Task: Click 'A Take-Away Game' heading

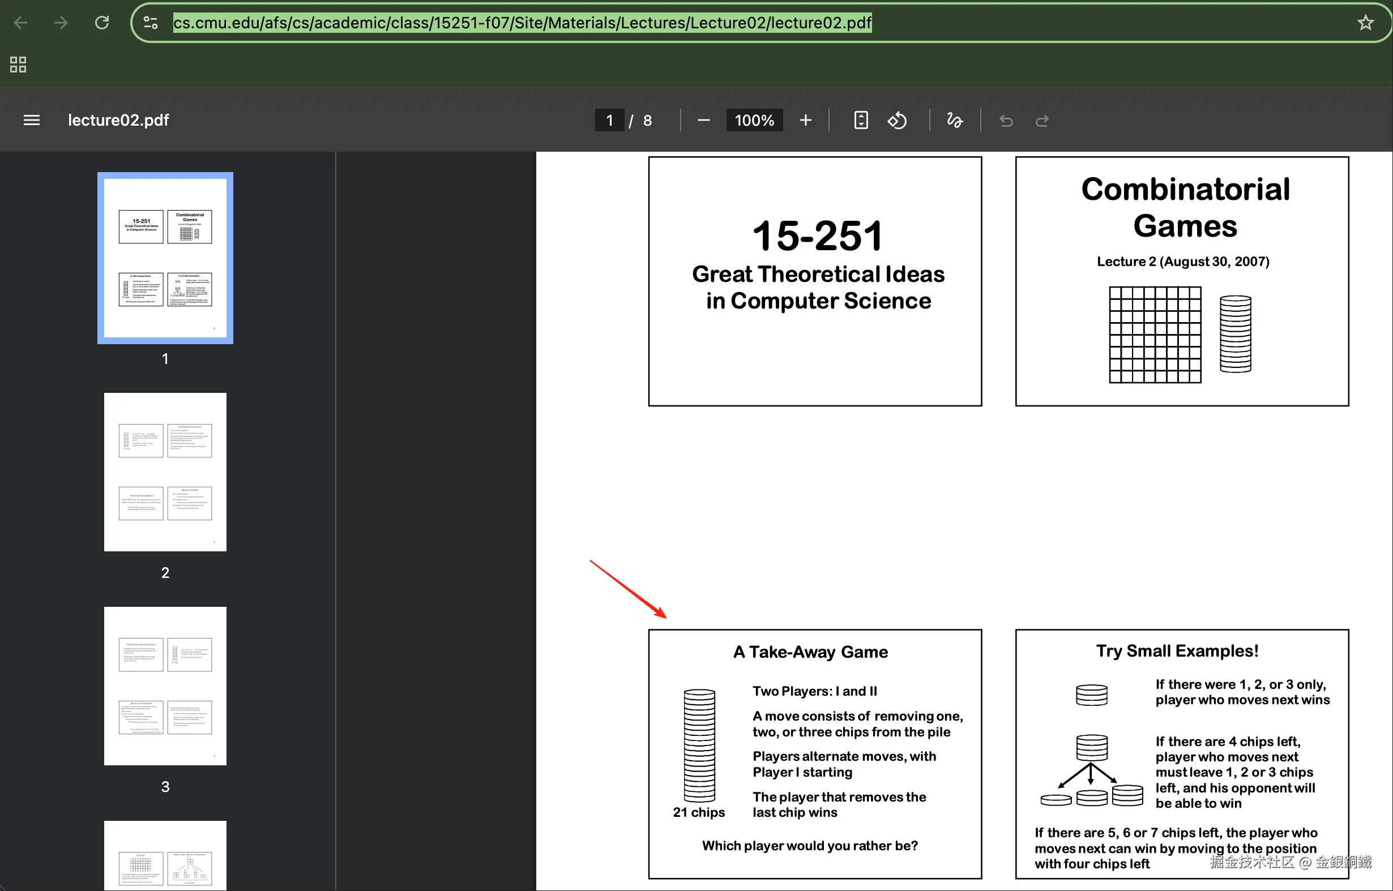Action: [810, 652]
